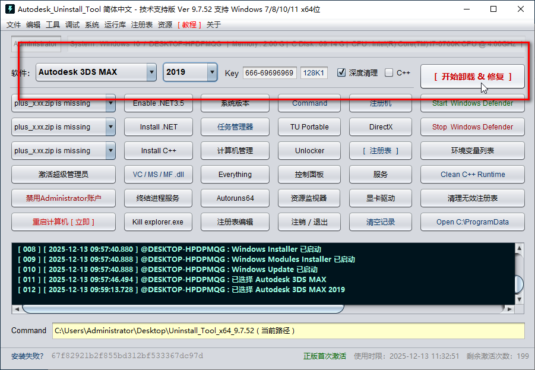
Task: Click the 注册机 button
Action: [381, 103]
